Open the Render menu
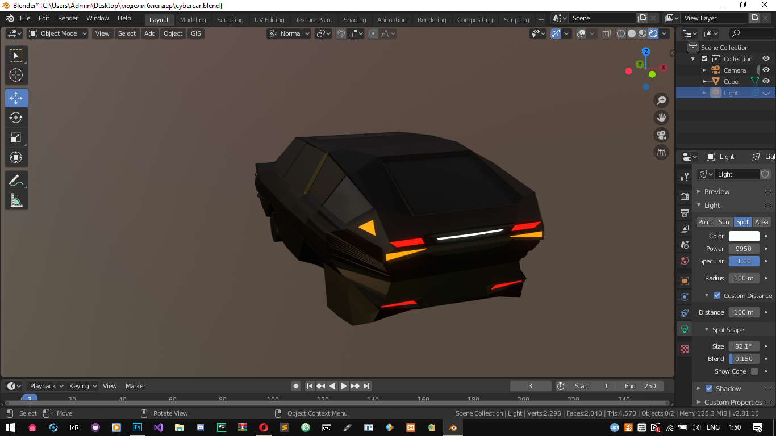 68,18
